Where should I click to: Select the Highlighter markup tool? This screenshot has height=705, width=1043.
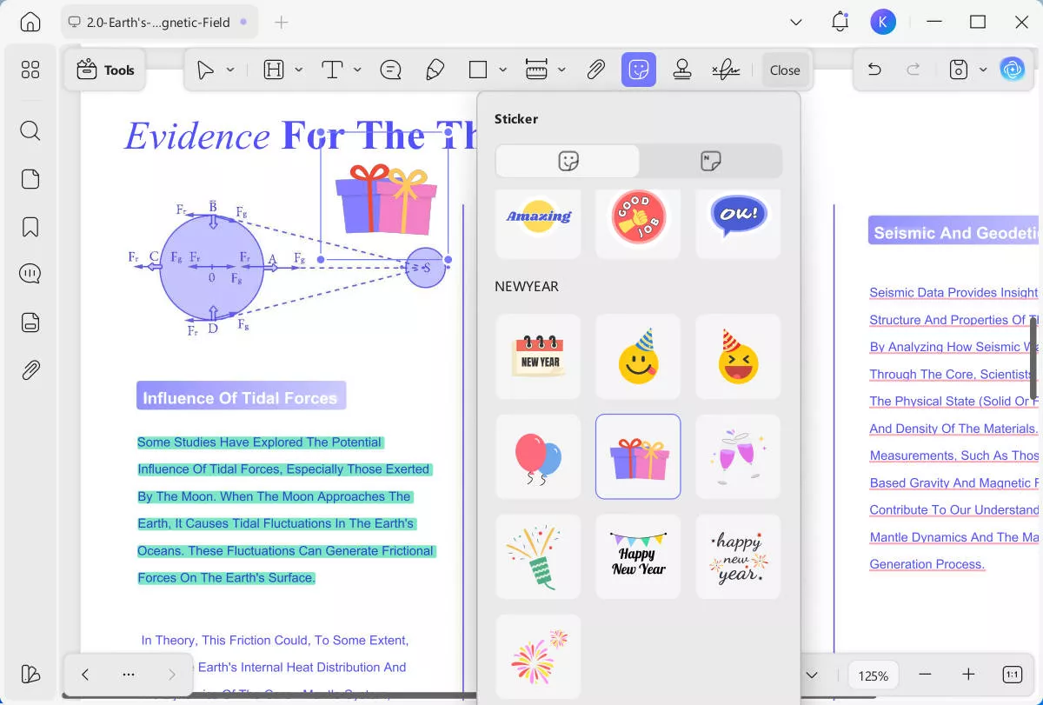point(435,70)
